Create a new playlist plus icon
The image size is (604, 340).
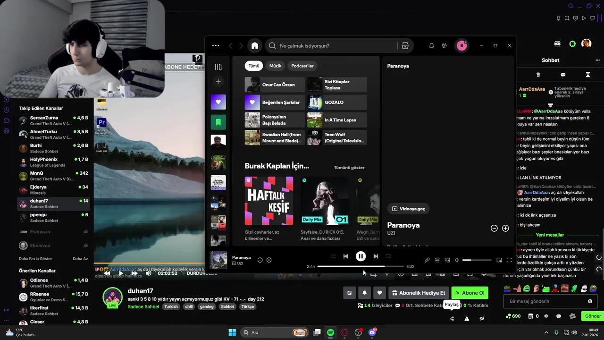(218, 82)
